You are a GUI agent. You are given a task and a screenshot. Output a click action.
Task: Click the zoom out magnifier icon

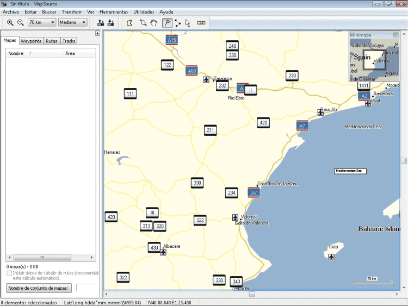[21, 23]
